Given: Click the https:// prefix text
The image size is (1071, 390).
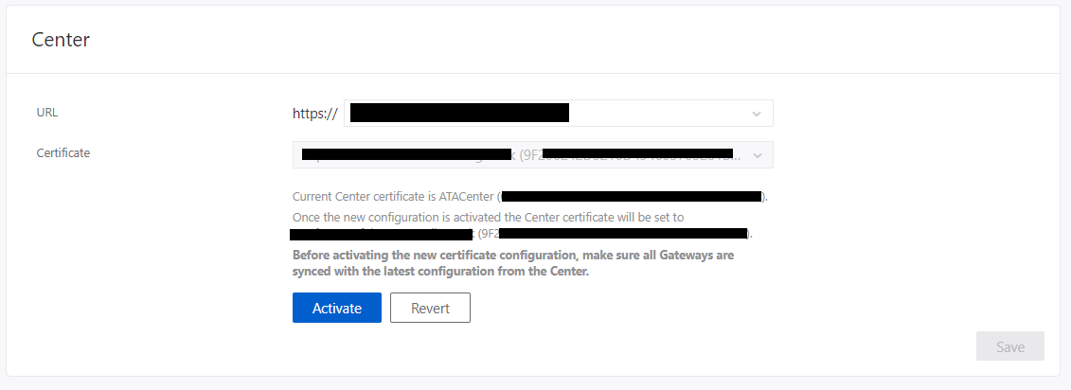Looking at the screenshot, I should pos(315,114).
